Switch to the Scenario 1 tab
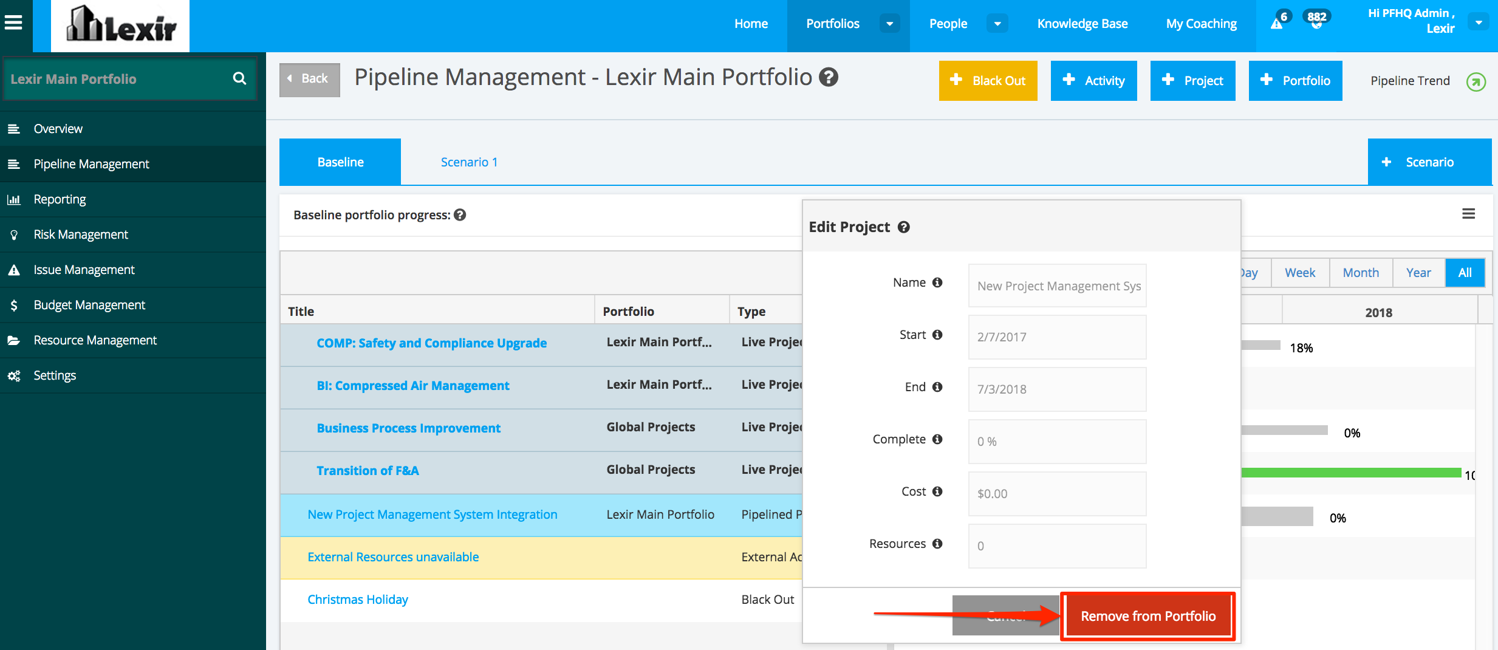 click(469, 162)
